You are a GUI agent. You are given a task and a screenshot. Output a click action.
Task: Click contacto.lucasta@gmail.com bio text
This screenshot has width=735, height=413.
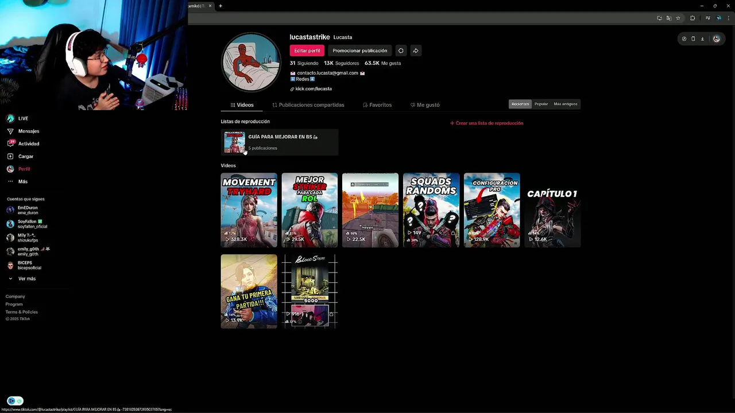point(327,73)
